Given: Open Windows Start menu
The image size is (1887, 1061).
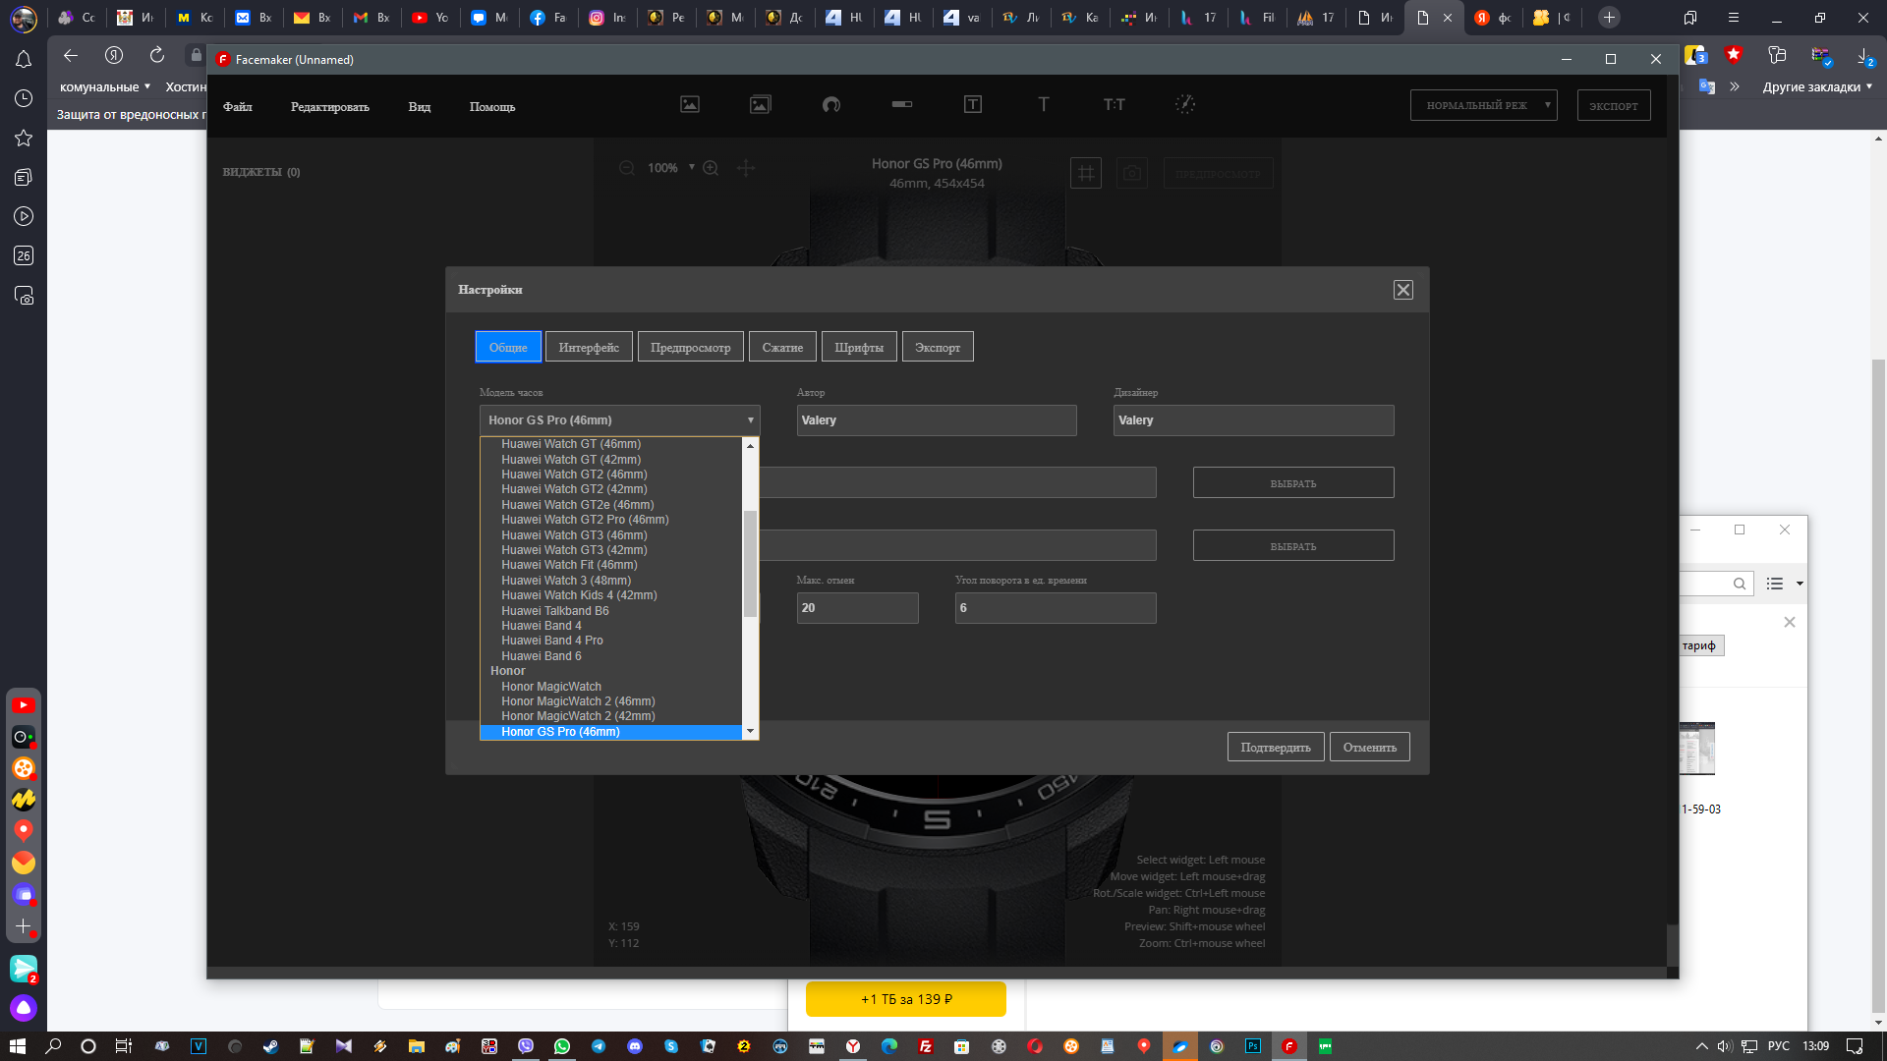Looking at the screenshot, I should click(x=17, y=1046).
